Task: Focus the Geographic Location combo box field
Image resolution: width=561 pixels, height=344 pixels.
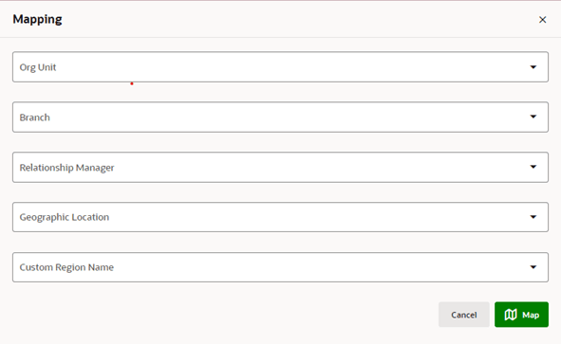Action: click(280, 217)
